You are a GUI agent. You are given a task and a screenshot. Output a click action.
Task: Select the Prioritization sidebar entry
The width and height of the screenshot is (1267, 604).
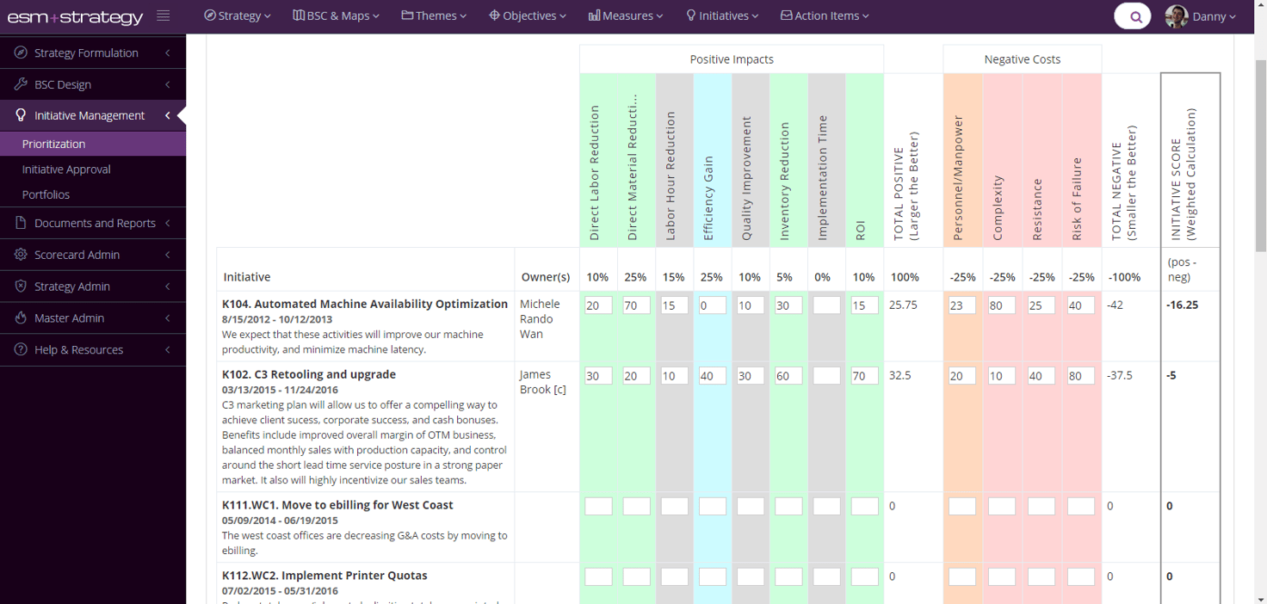(x=53, y=143)
